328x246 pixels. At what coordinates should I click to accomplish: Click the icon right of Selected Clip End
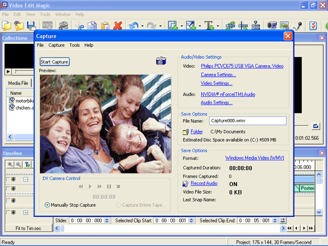pos(282,220)
